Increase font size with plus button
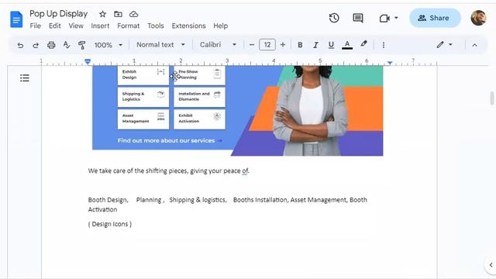This screenshot has width=496, height=279. tap(283, 45)
